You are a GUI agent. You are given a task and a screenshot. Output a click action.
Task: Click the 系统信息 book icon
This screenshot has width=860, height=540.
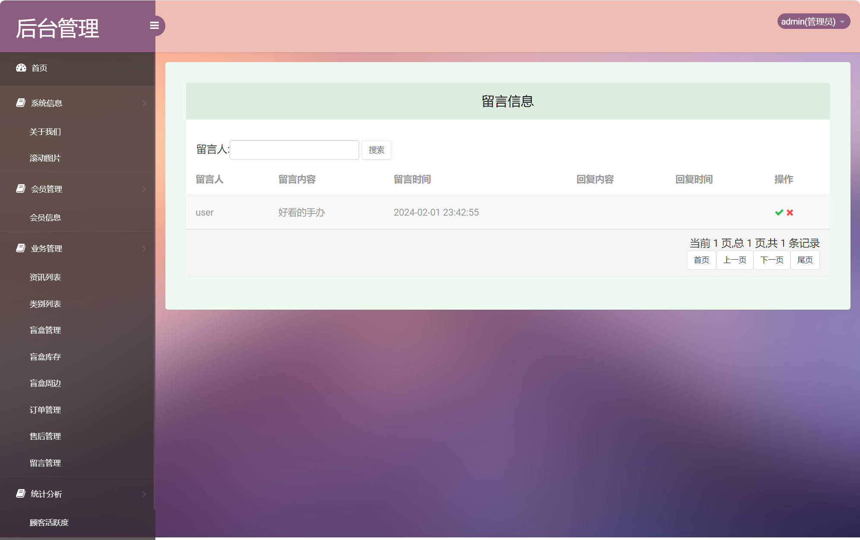point(20,103)
